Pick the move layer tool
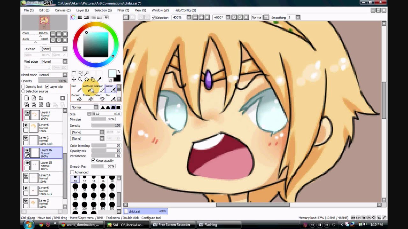Image resolution: width=408 pixels, height=229 pixels. click(x=74, y=80)
